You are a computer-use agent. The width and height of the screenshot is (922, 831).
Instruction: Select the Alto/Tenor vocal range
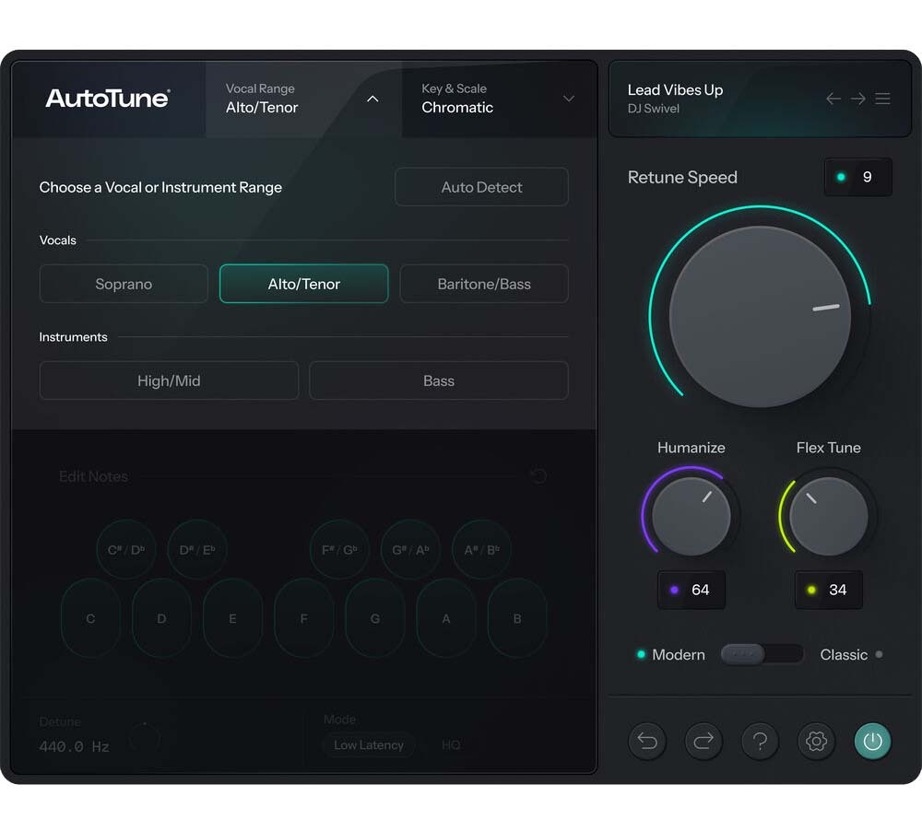click(x=304, y=284)
